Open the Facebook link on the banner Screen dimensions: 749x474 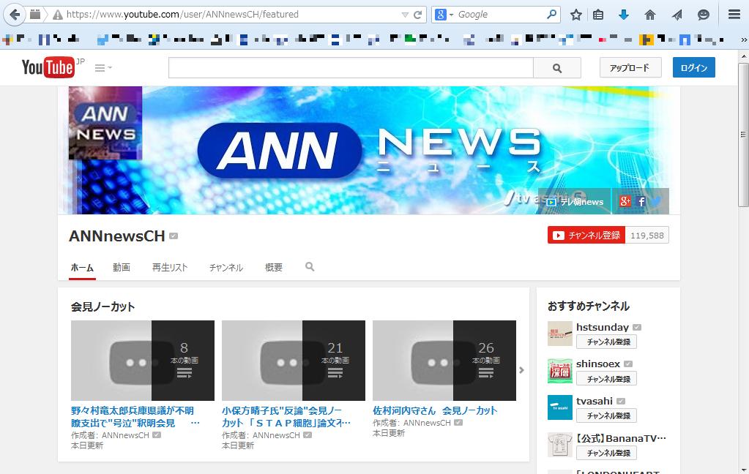click(x=641, y=201)
